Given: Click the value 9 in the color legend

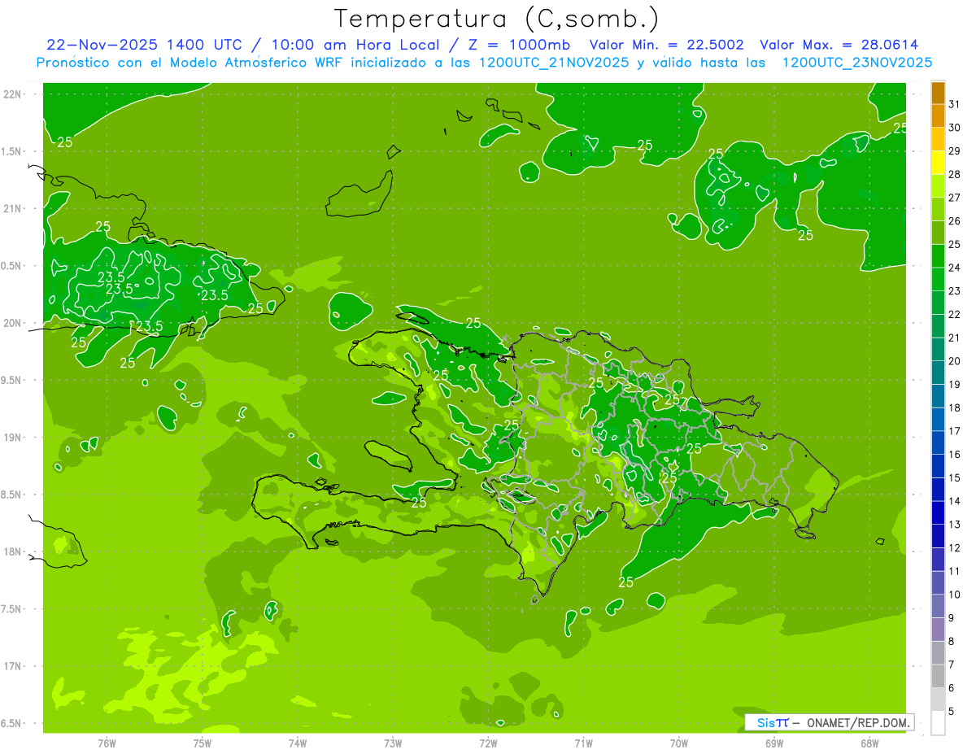Looking at the screenshot, I should pos(951,618).
